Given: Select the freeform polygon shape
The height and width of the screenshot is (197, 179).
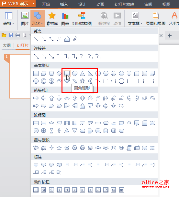Looking at the screenshot, I should click(x=67, y=39).
